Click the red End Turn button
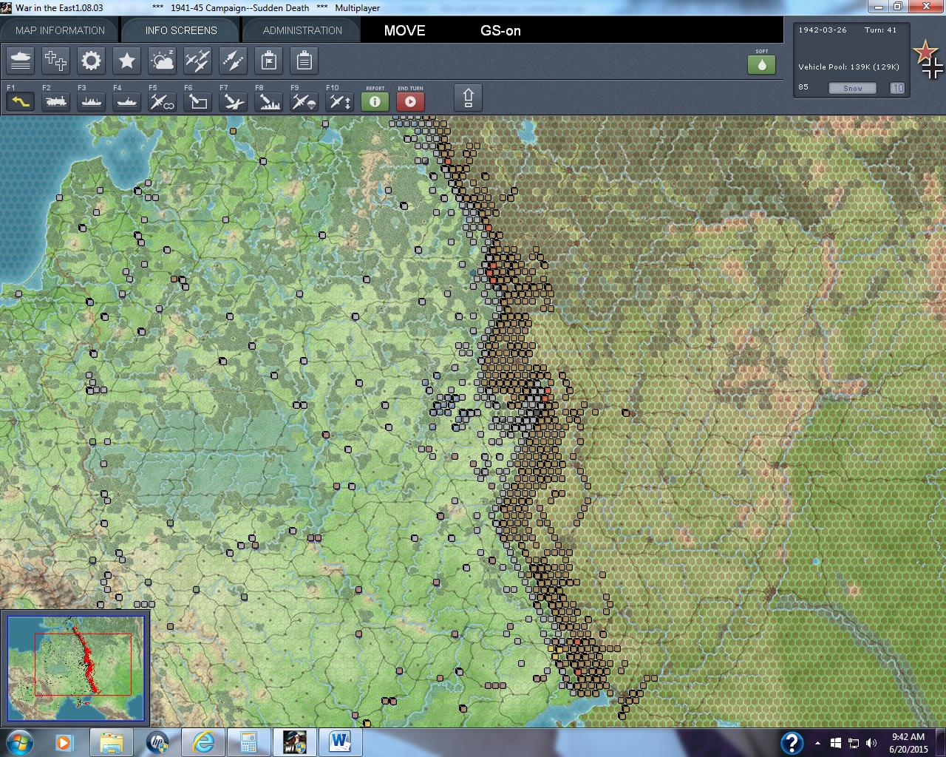The width and height of the screenshot is (946, 757). pos(411,101)
